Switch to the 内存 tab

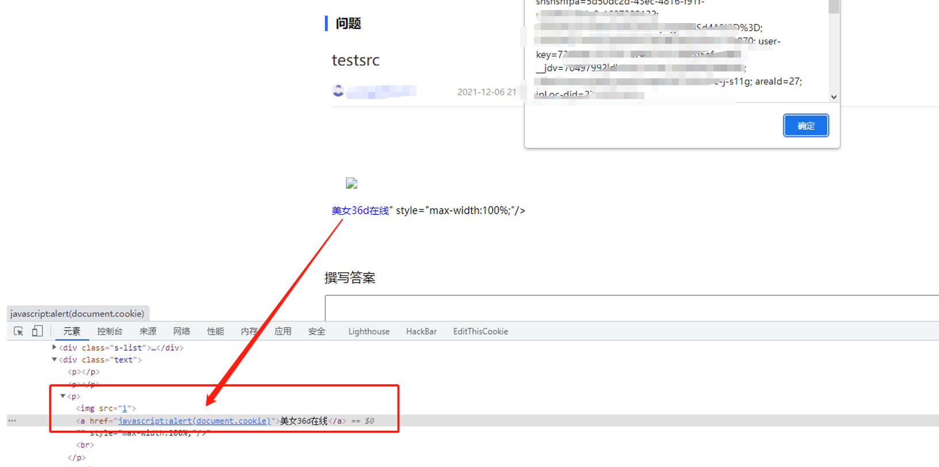click(249, 331)
